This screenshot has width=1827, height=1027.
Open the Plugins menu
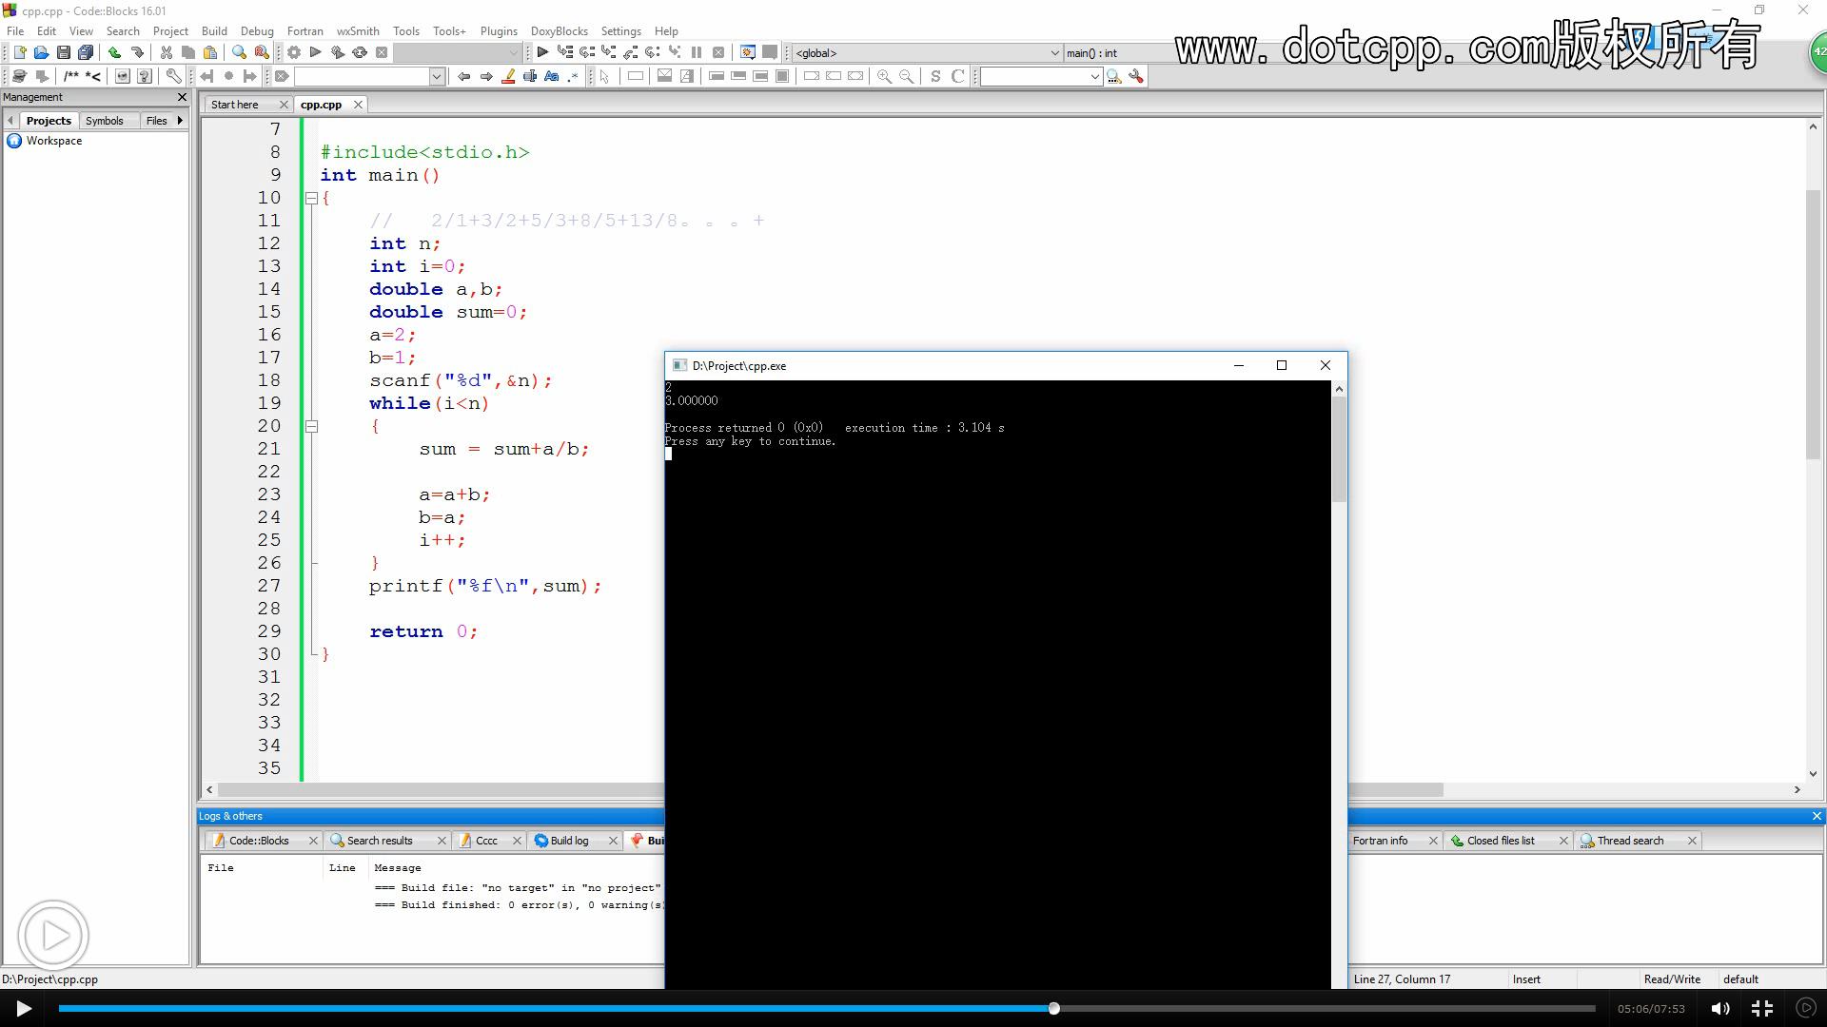pyautogui.click(x=499, y=31)
